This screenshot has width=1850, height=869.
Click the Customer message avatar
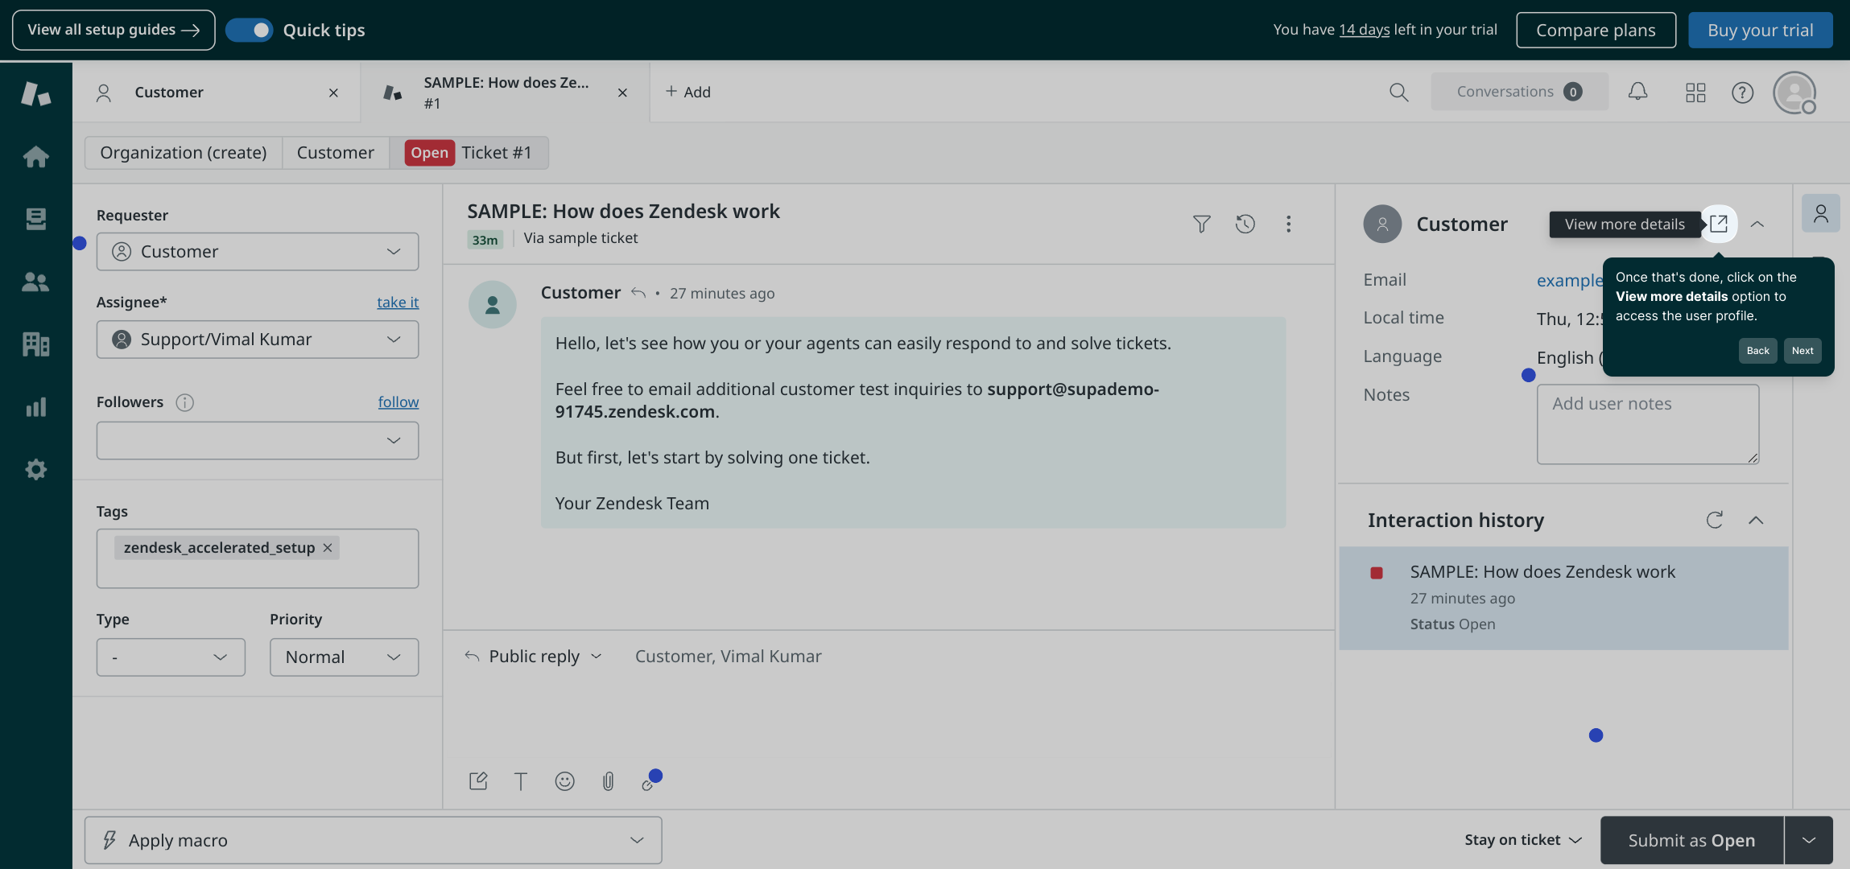[x=492, y=304]
